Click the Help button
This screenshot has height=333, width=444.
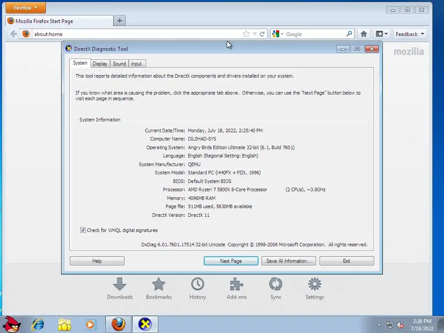(97, 261)
